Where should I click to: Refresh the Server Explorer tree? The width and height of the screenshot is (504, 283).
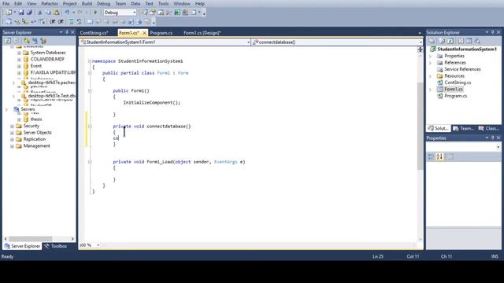8,41
